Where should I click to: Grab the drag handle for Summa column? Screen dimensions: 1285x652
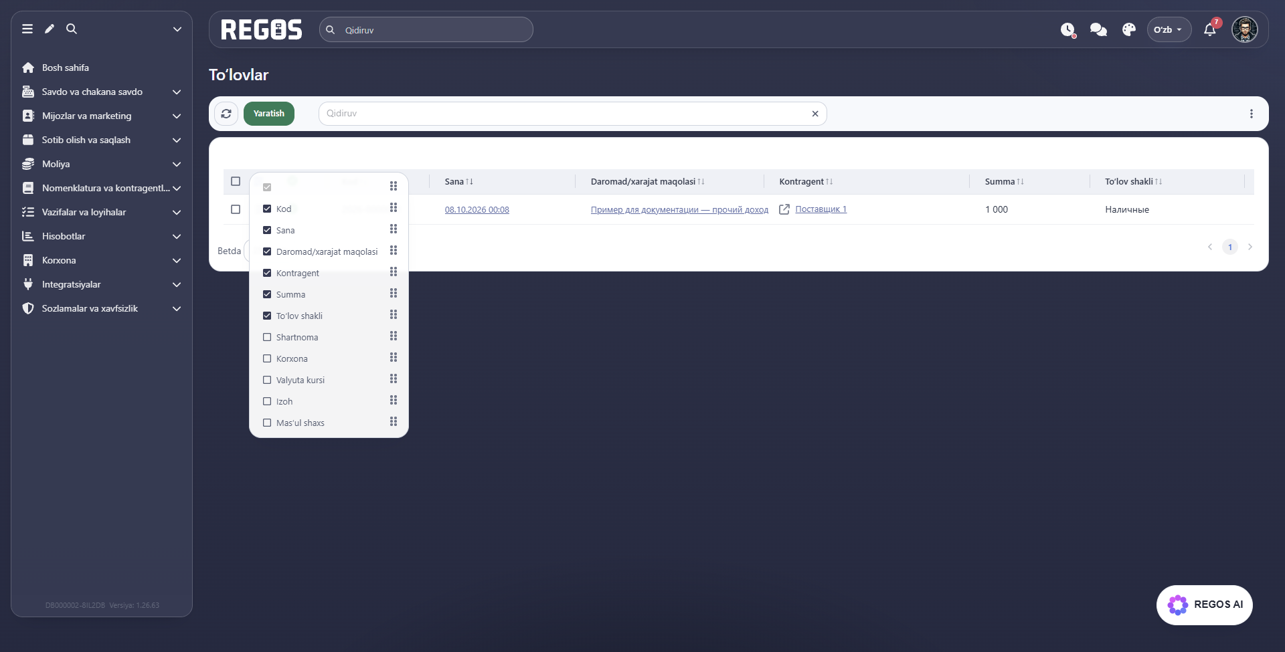coord(394,294)
